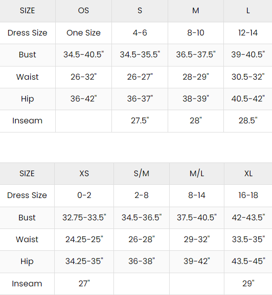The width and height of the screenshot is (272, 295).
Task: Click the 43.5-45" hip cell
Action: coord(248,261)
